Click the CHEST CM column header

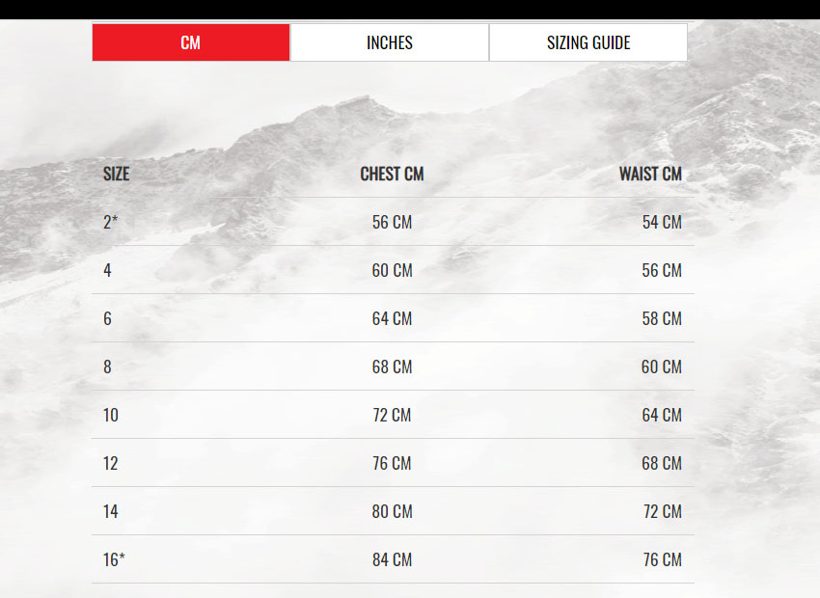click(x=393, y=174)
